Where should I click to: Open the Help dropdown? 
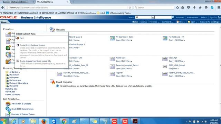pos(204,18)
